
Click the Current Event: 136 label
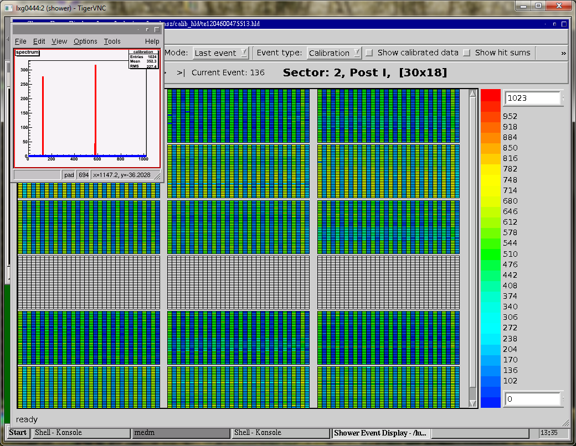coord(228,72)
